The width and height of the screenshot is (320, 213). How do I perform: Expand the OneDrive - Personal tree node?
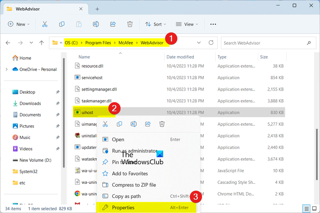[x=6, y=69]
